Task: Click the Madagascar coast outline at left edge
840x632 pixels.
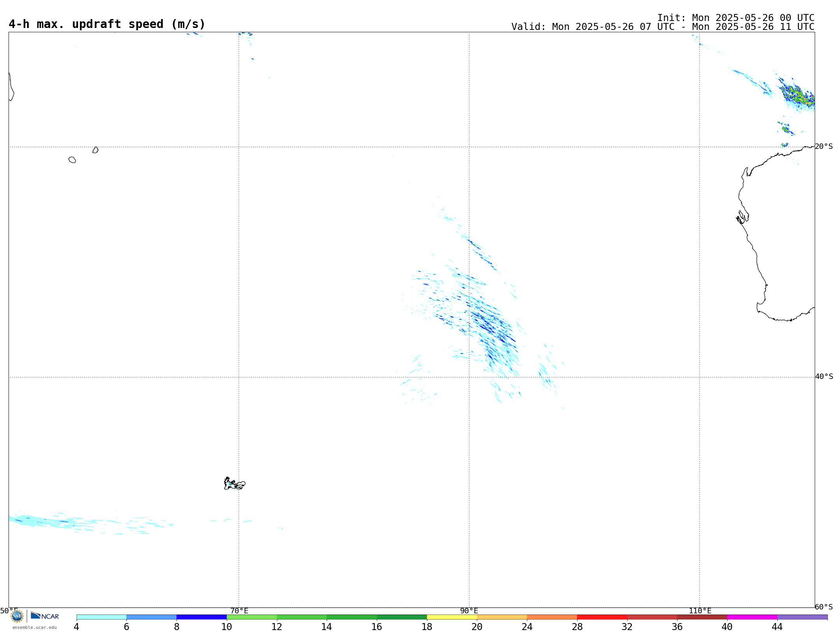Action: coord(11,87)
